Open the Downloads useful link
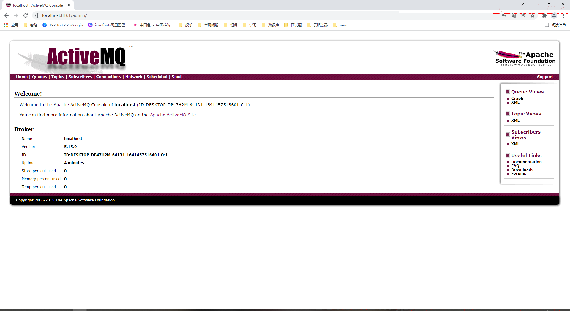The image size is (570, 311). 522,169
